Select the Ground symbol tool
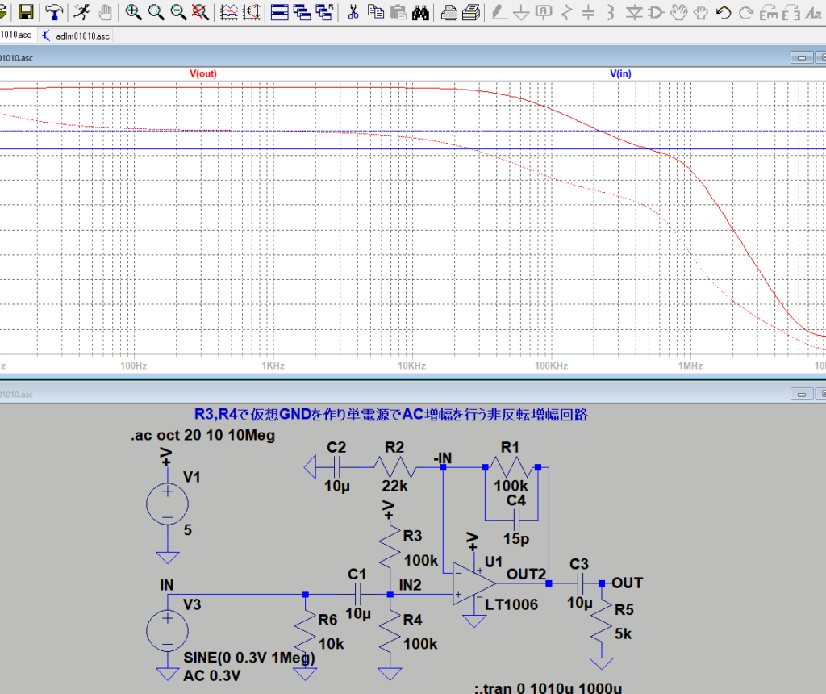This screenshot has width=826, height=694. click(x=523, y=12)
